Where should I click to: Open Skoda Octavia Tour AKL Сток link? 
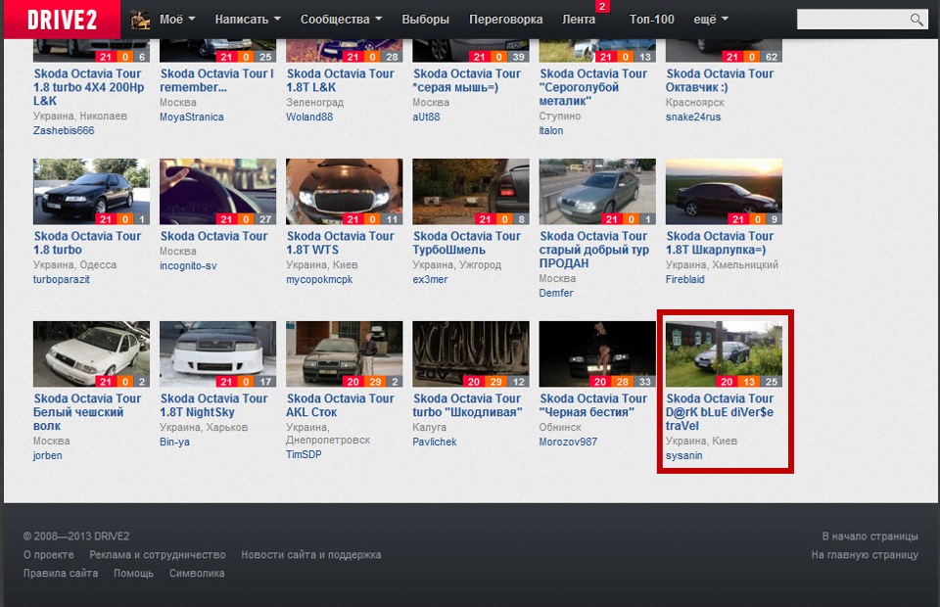tap(340, 405)
